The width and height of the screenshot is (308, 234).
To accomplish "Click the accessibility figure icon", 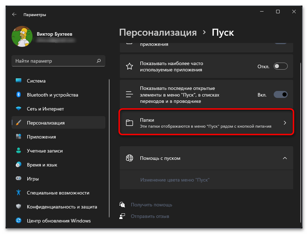I will [x=19, y=193].
